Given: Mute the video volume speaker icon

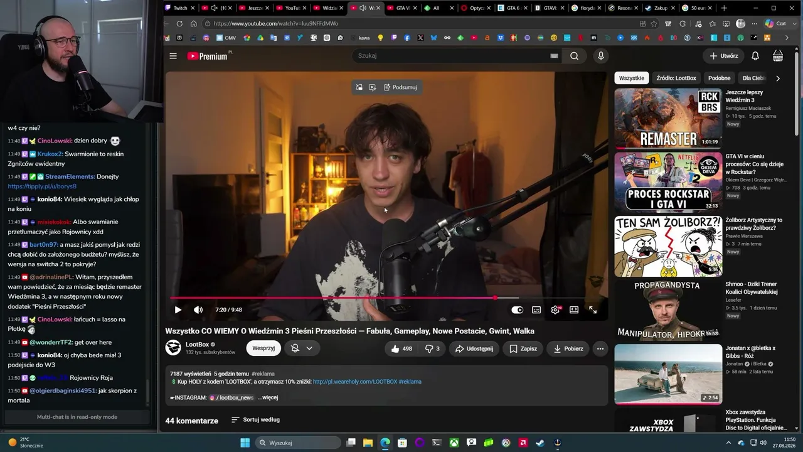Looking at the screenshot, I should point(198,309).
